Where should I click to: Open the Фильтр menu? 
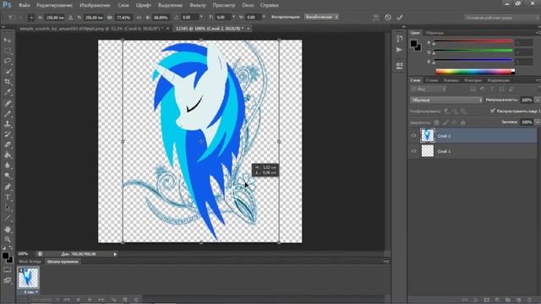pos(197,5)
